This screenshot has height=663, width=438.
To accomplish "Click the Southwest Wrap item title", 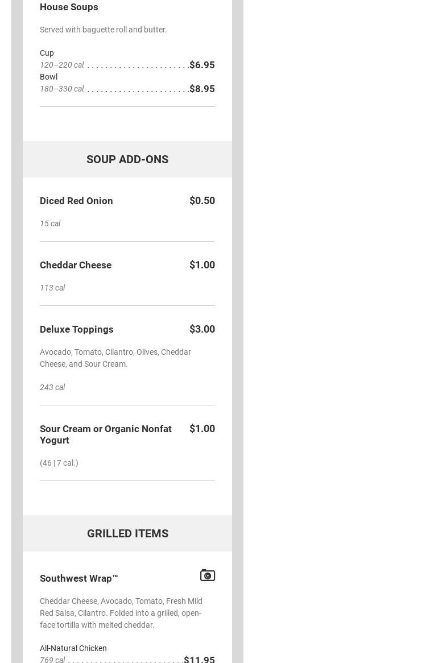I will [79, 578].
